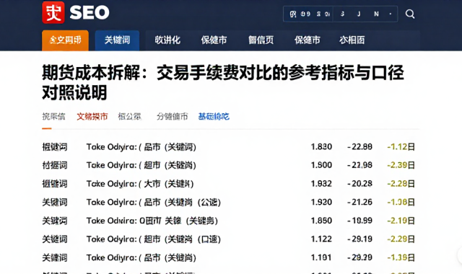Click the yellow value -1.38日
The image size is (462, 274).
click(401, 258)
